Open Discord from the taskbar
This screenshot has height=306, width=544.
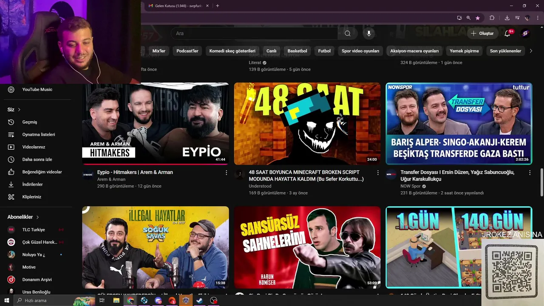tap(158, 300)
